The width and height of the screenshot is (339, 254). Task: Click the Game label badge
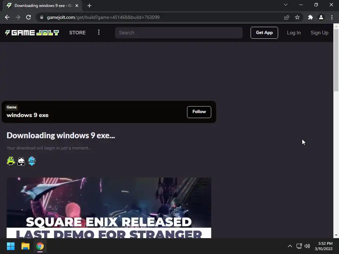(12, 107)
